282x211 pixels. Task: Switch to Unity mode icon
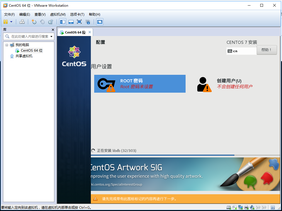point(88,22)
